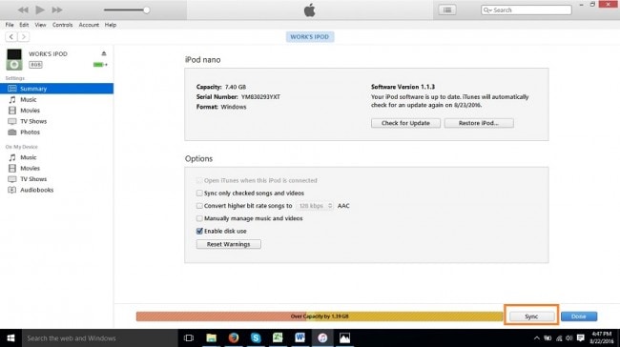The image size is (620, 347).
Task: Click the volume slider knob
Action: click(x=146, y=10)
